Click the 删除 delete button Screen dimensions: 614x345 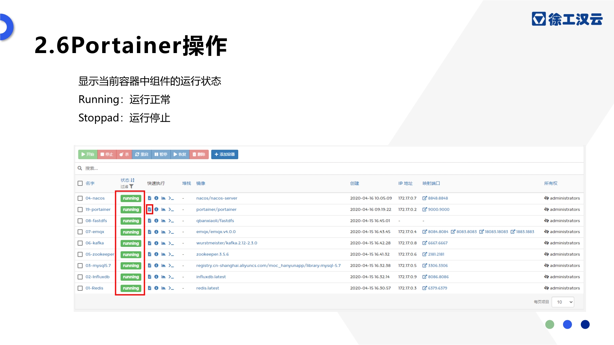point(199,154)
